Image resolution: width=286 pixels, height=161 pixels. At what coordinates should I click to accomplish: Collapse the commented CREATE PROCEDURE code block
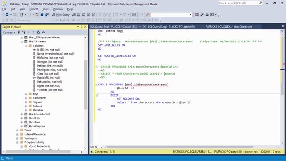coord(97,67)
